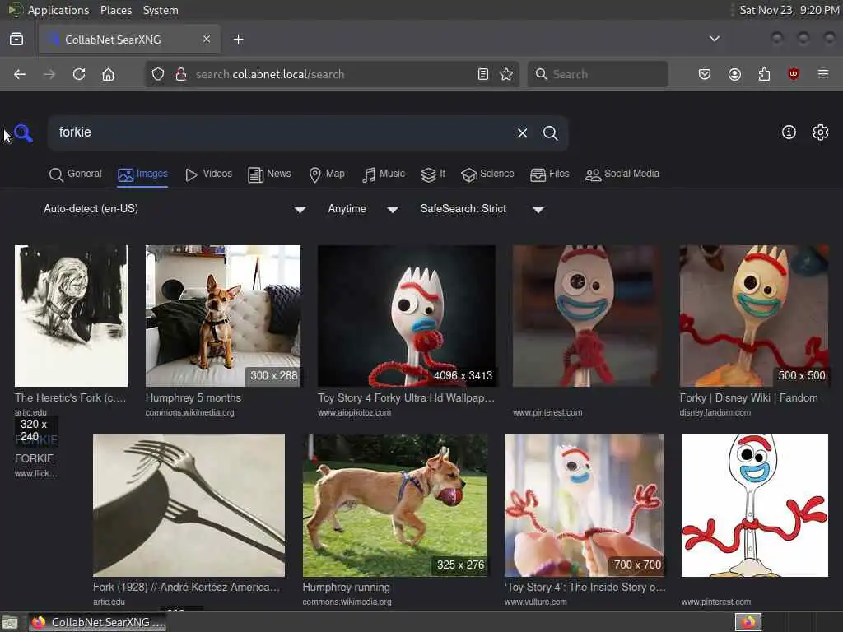
Task: Click 'www.aiophotoz.com' source text
Action: (354, 413)
